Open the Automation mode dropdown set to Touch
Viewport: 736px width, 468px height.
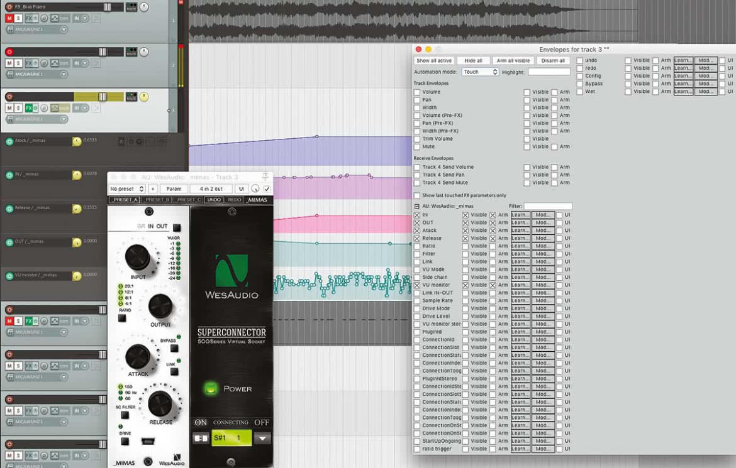[480, 72]
